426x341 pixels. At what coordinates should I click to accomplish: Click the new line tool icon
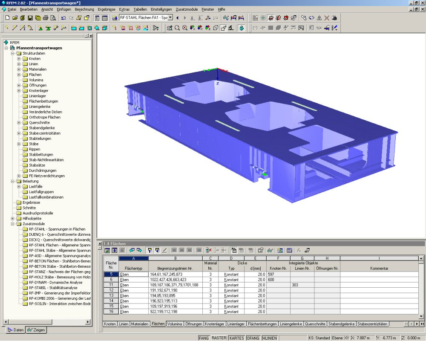[x=14, y=28]
